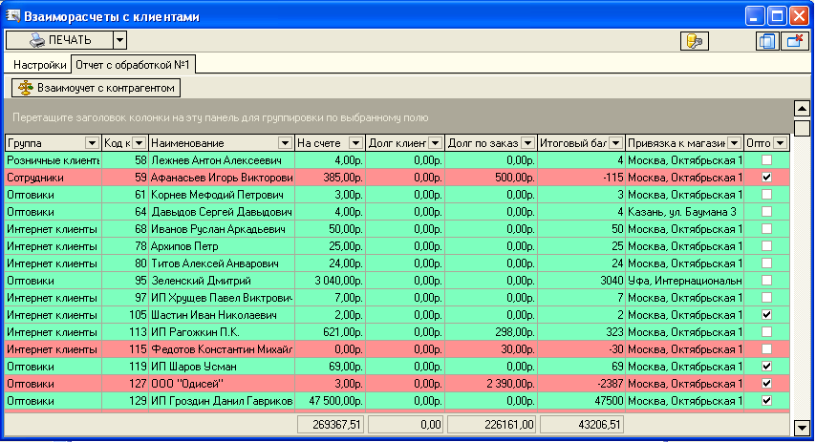Click the vertical scrollbar up arrow
The height and width of the screenshot is (442, 816).
tap(802, 109)
